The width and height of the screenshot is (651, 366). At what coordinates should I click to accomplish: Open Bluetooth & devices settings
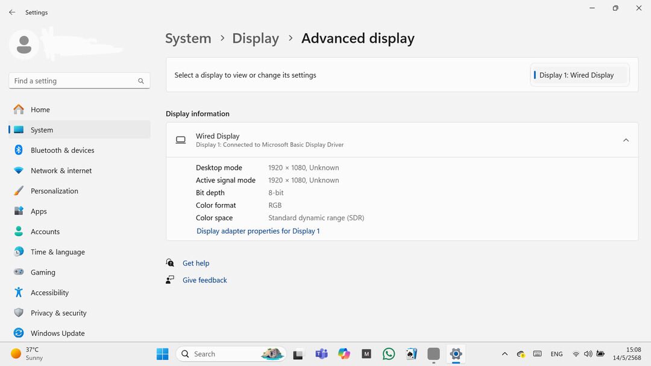click(80, 150)
